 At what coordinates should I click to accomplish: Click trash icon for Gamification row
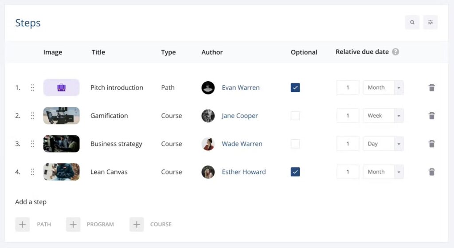tap(431, 116)
